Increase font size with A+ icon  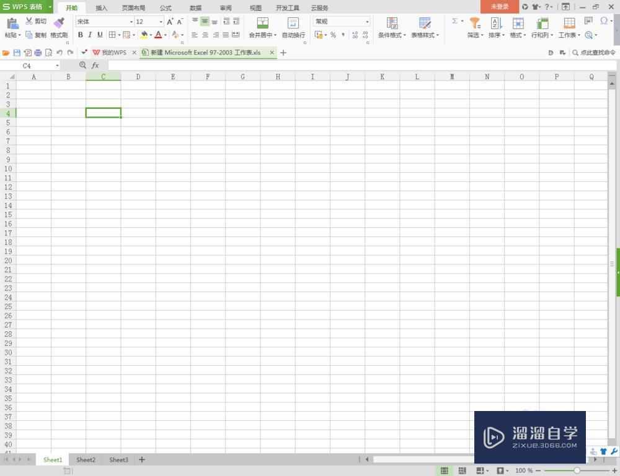pos(170,22)
